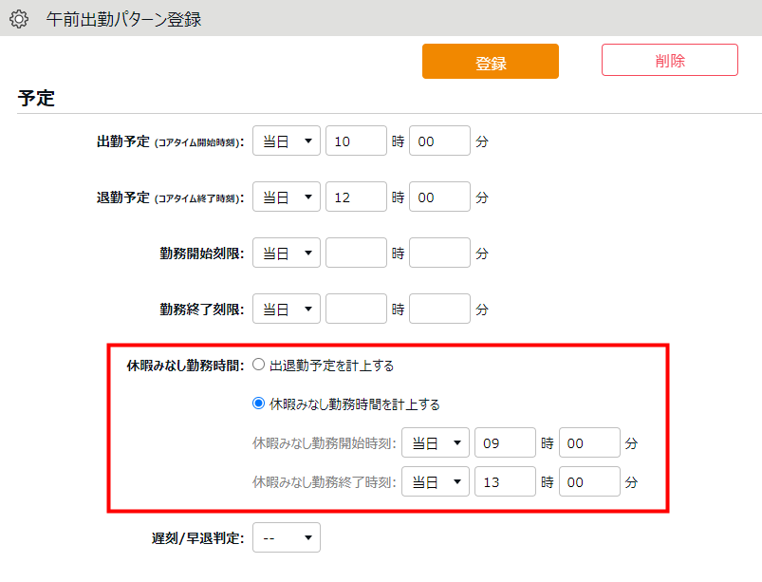762x582 pixels.
Task: Click the gear icon beside 午前出勤パターン登録
Action: coord(19,19)
